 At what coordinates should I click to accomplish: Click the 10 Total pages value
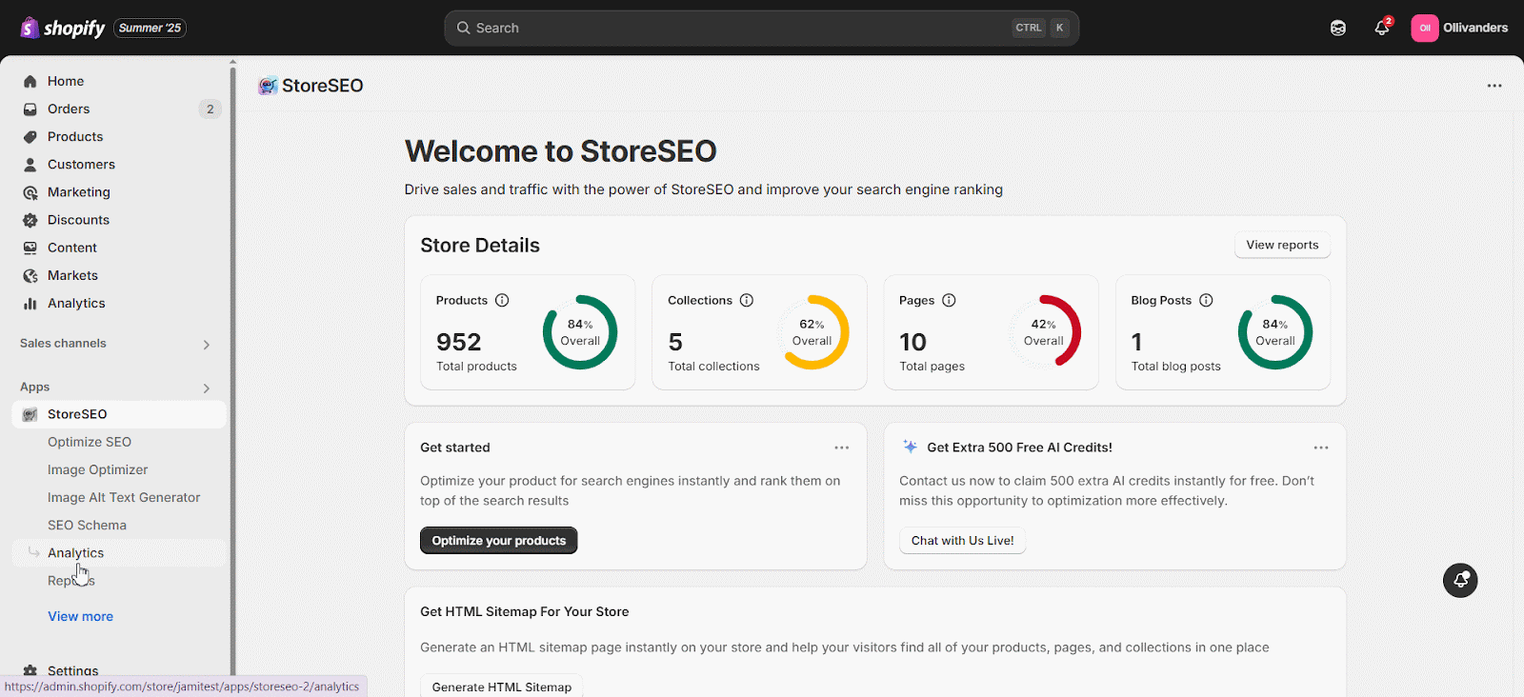click(x=912, y=342)
